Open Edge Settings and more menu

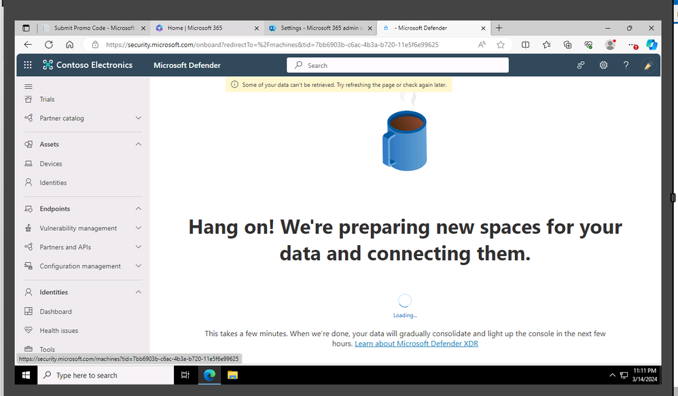tap(632, 45)
